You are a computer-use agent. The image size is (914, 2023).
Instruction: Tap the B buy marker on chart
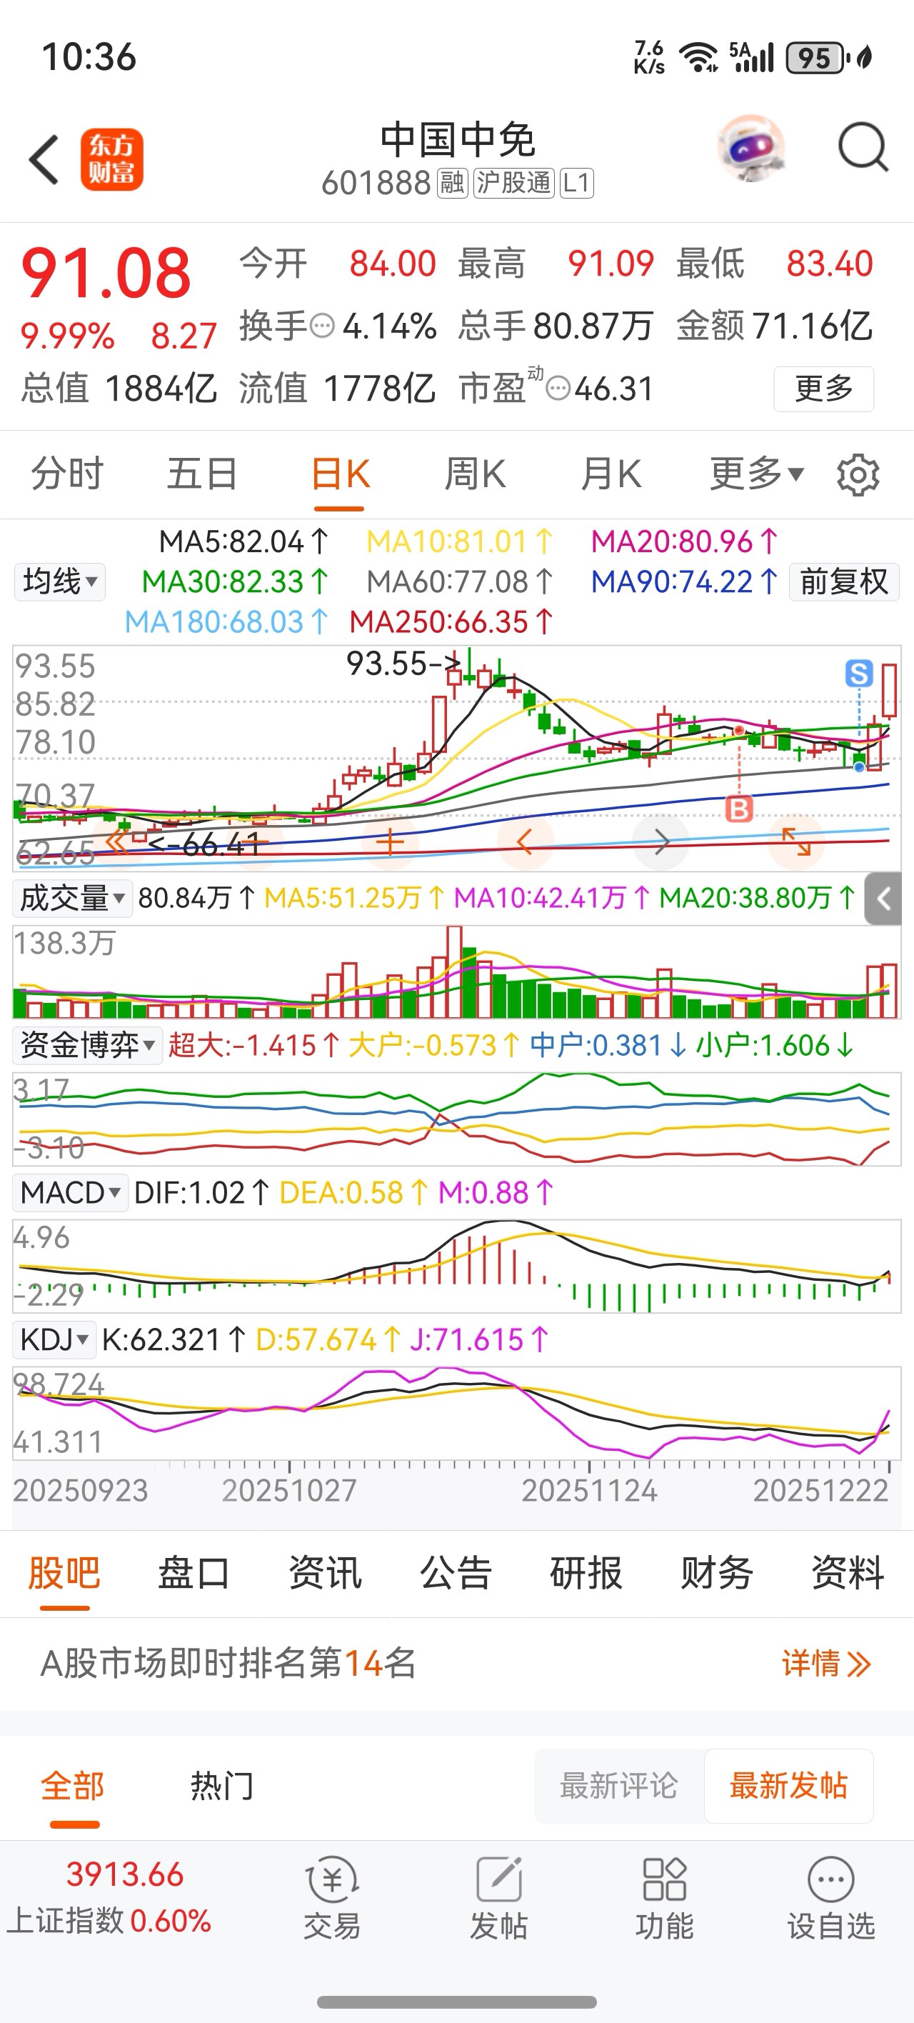[739, 808]
